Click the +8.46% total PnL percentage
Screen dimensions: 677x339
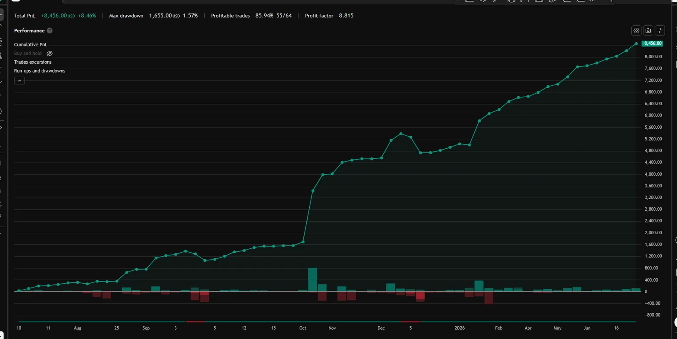pyautogui.click(x=87, y=16)
